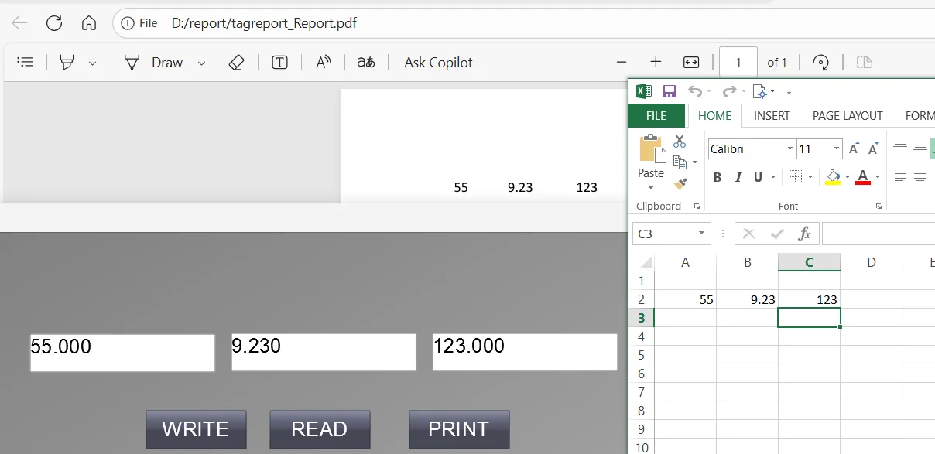
Task: Toggle italic formatting in Excel
Action: pos(738,177)
